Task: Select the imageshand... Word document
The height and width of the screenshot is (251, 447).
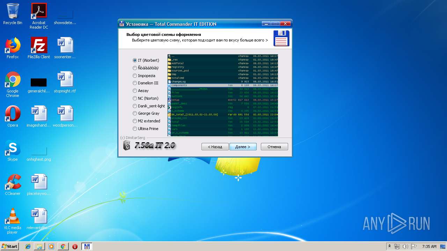Action: pyautogui.click(x=39, y=116)
